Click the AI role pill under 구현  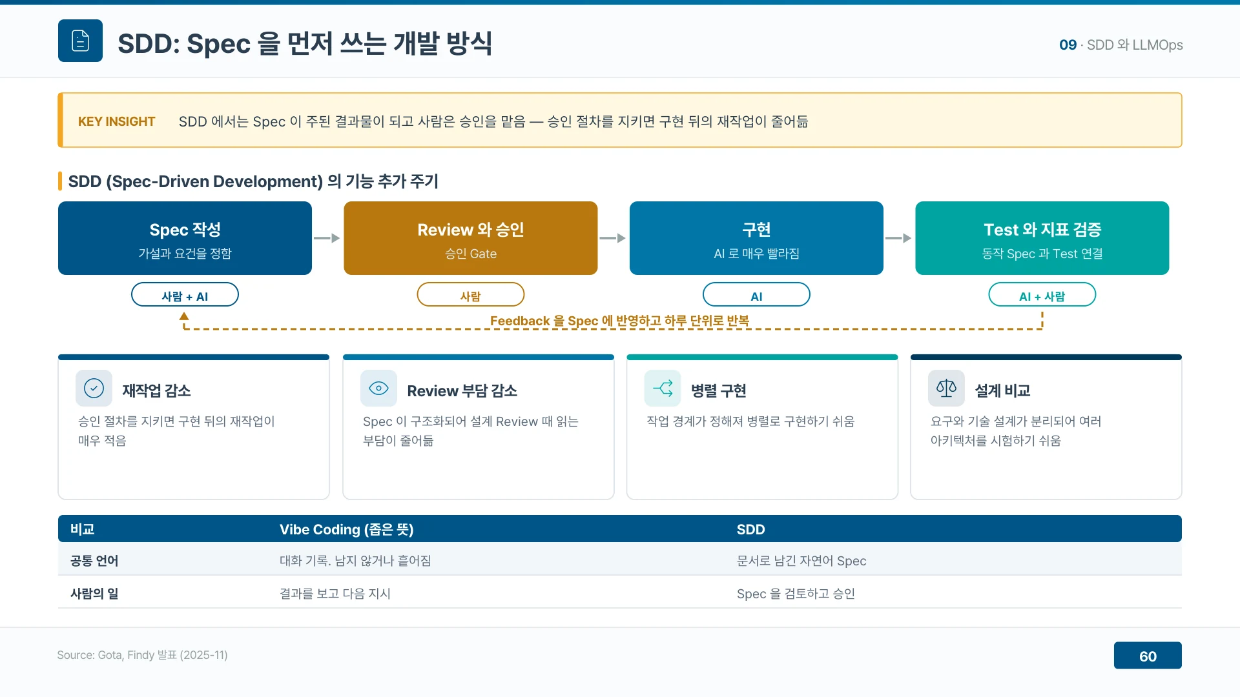(x=756, y=295)
